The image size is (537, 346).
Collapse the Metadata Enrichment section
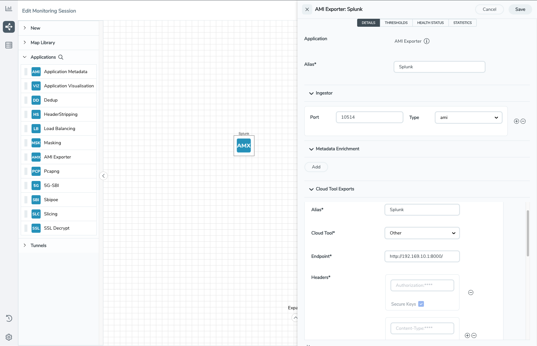[x=311, y=149]
